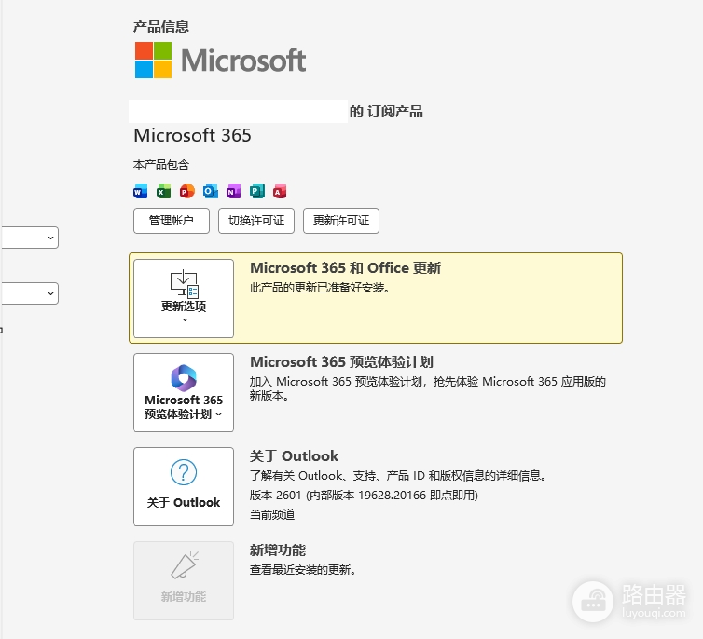Open the lower left-edge combo box
The height and width of the screenshot is (639, 703).
pyautogui.click(x=30, y=293)
